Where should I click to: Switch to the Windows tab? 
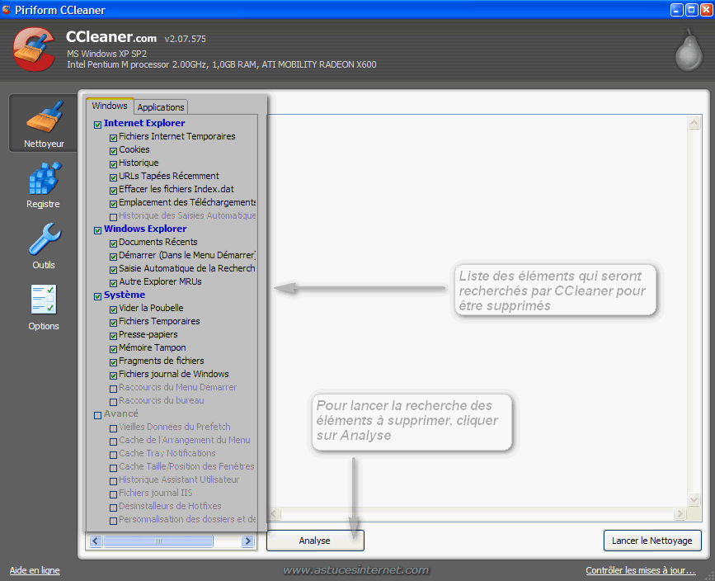pos(110,106)
